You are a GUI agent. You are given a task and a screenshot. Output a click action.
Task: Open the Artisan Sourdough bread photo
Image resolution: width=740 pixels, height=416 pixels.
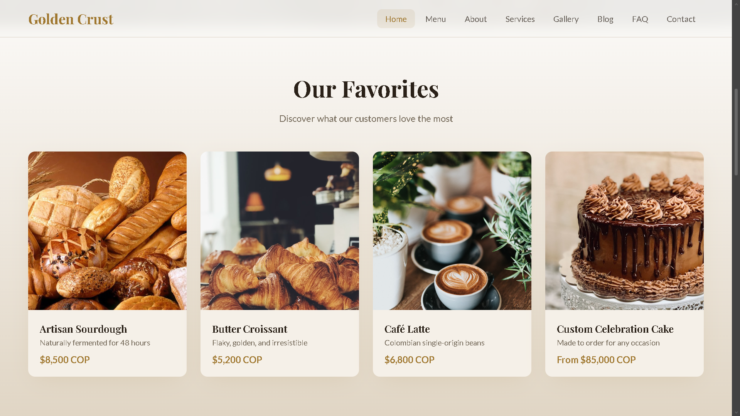(107, 231)
